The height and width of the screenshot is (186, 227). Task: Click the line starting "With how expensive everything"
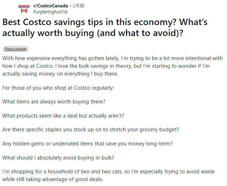pos(112,58)
